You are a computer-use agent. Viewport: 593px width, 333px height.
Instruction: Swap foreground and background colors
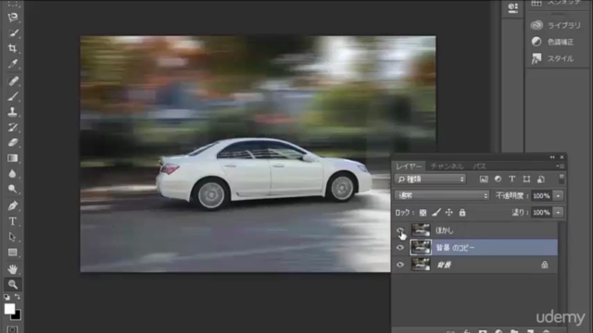pos(18,297)
